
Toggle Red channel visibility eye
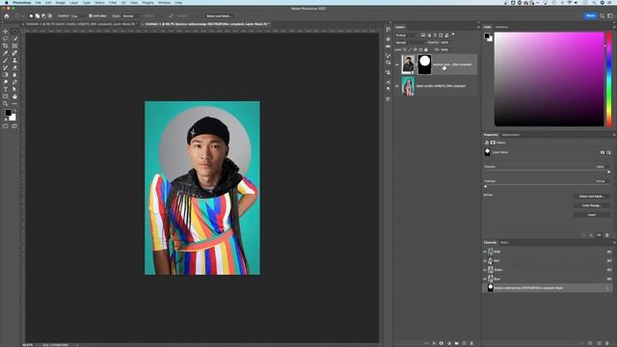(485, 261)
